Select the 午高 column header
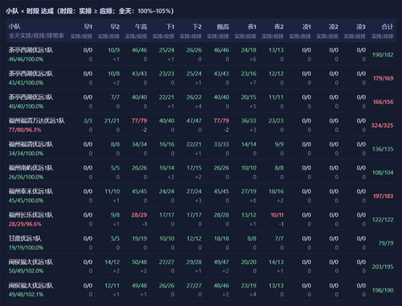This screenshot has height=306, width=402. click(141, 27)
